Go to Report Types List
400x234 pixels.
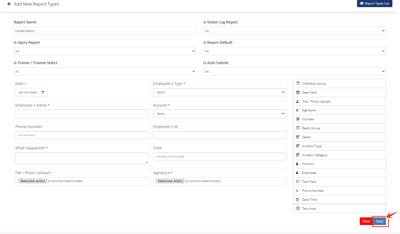374,3
